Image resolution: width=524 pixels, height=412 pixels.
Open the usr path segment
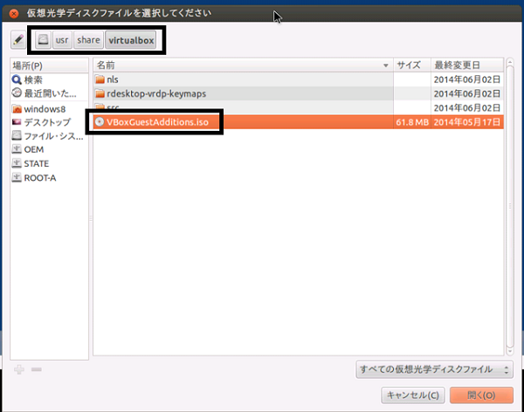pos(62,40)
